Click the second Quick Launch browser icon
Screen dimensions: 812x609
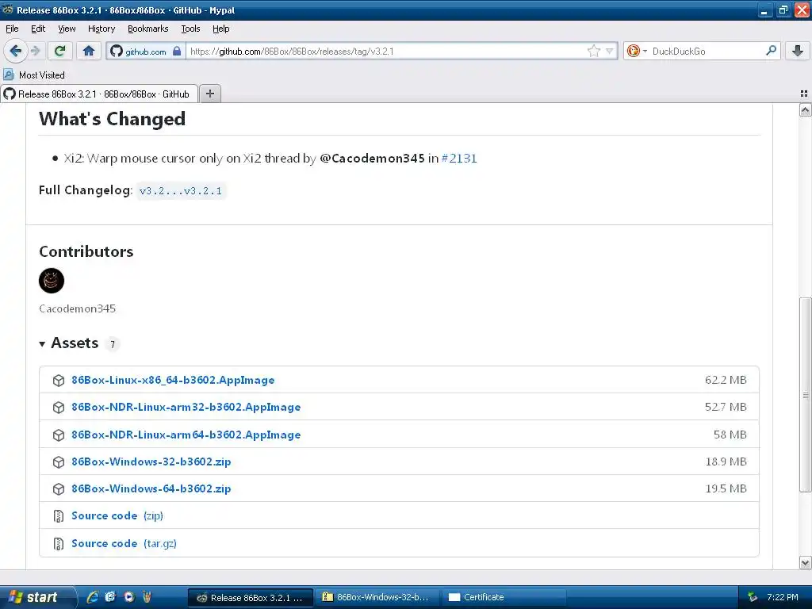click(x=110, y=597)
